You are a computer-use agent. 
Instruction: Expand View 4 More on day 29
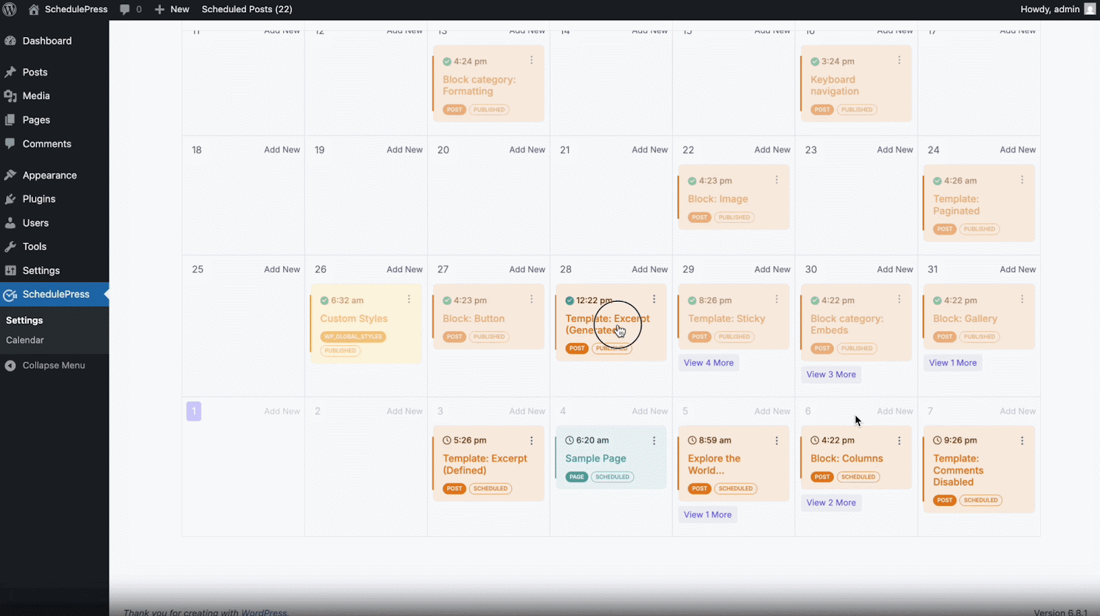tap(708, 363)
